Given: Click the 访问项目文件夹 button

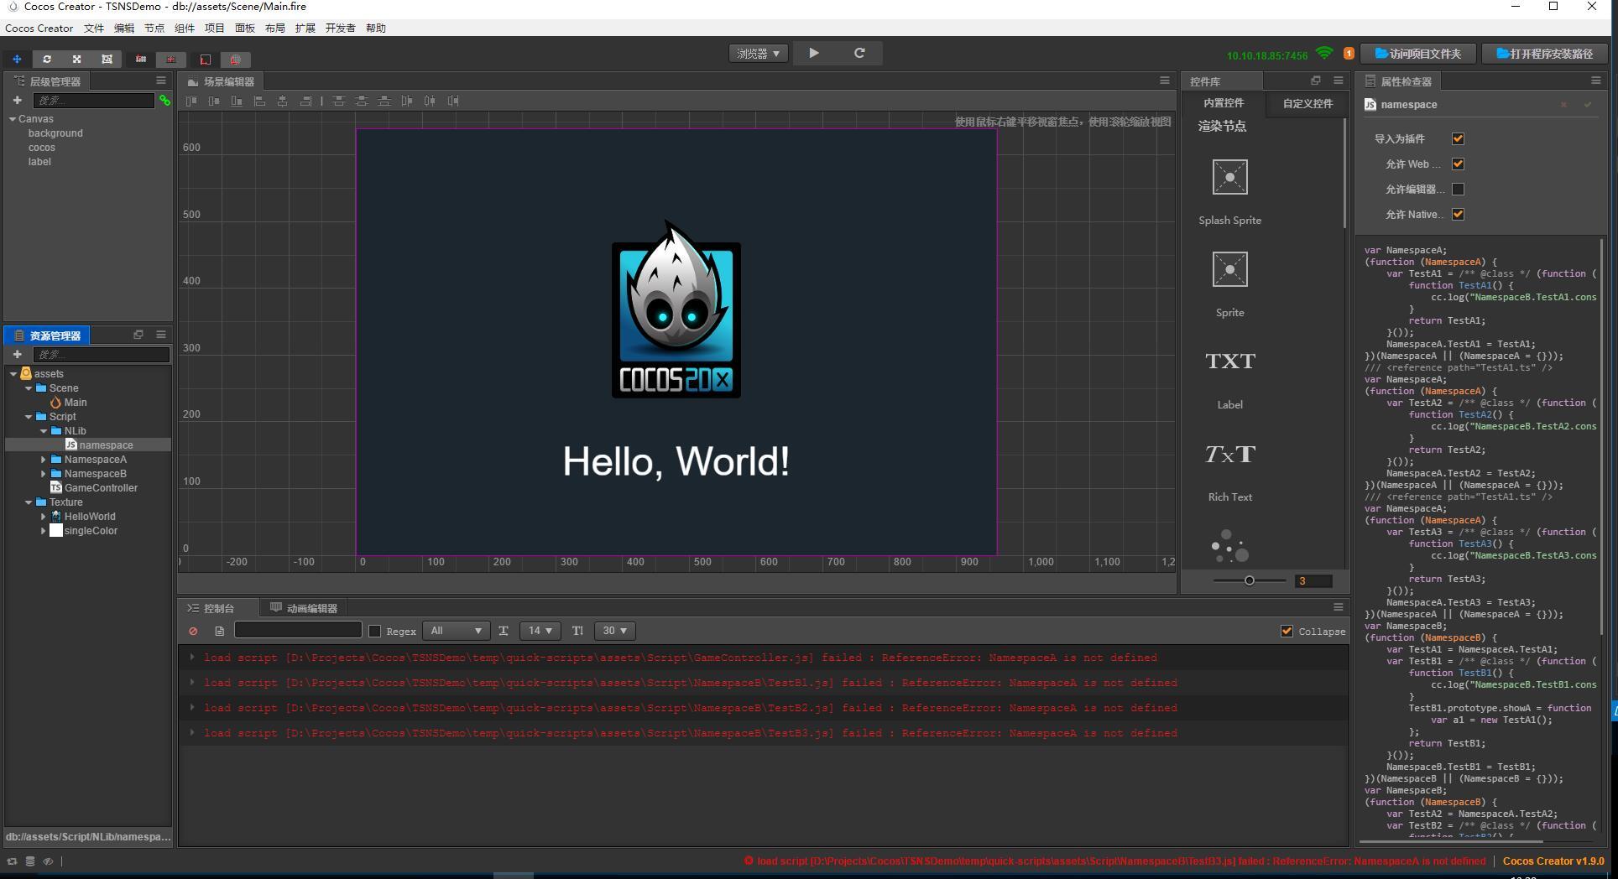Looking at the screenshot, I should [x=1418, y=54].
